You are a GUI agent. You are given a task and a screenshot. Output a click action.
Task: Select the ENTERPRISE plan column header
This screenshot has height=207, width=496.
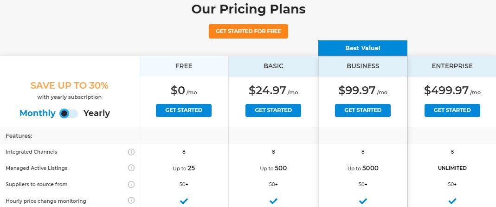click(452, 66)
